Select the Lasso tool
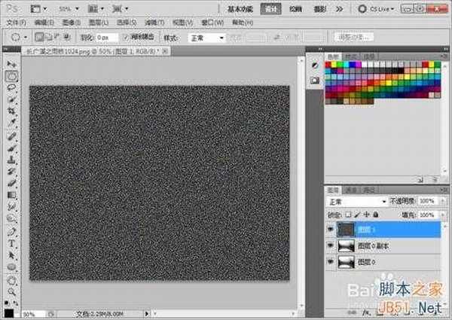 13,88
